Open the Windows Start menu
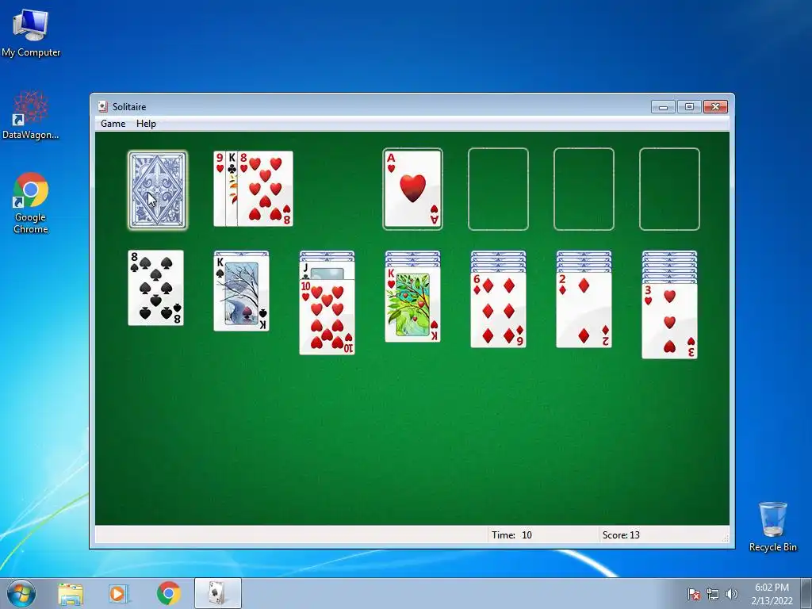The height and width of the screenshot is (609, 812). tap(21, 593)
